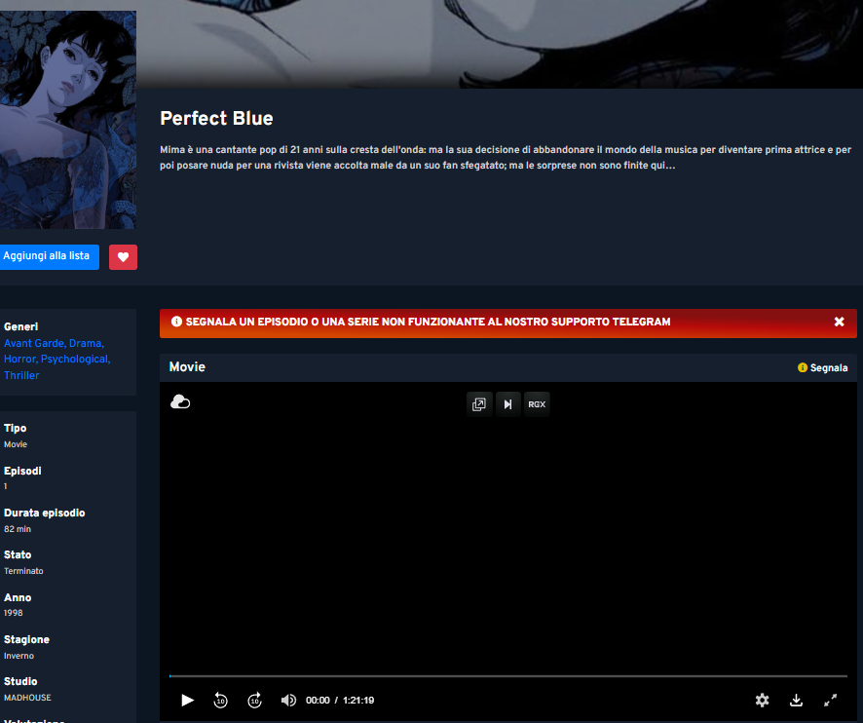
Task: Open the Telegram support report banner
Action: [428, 322]
